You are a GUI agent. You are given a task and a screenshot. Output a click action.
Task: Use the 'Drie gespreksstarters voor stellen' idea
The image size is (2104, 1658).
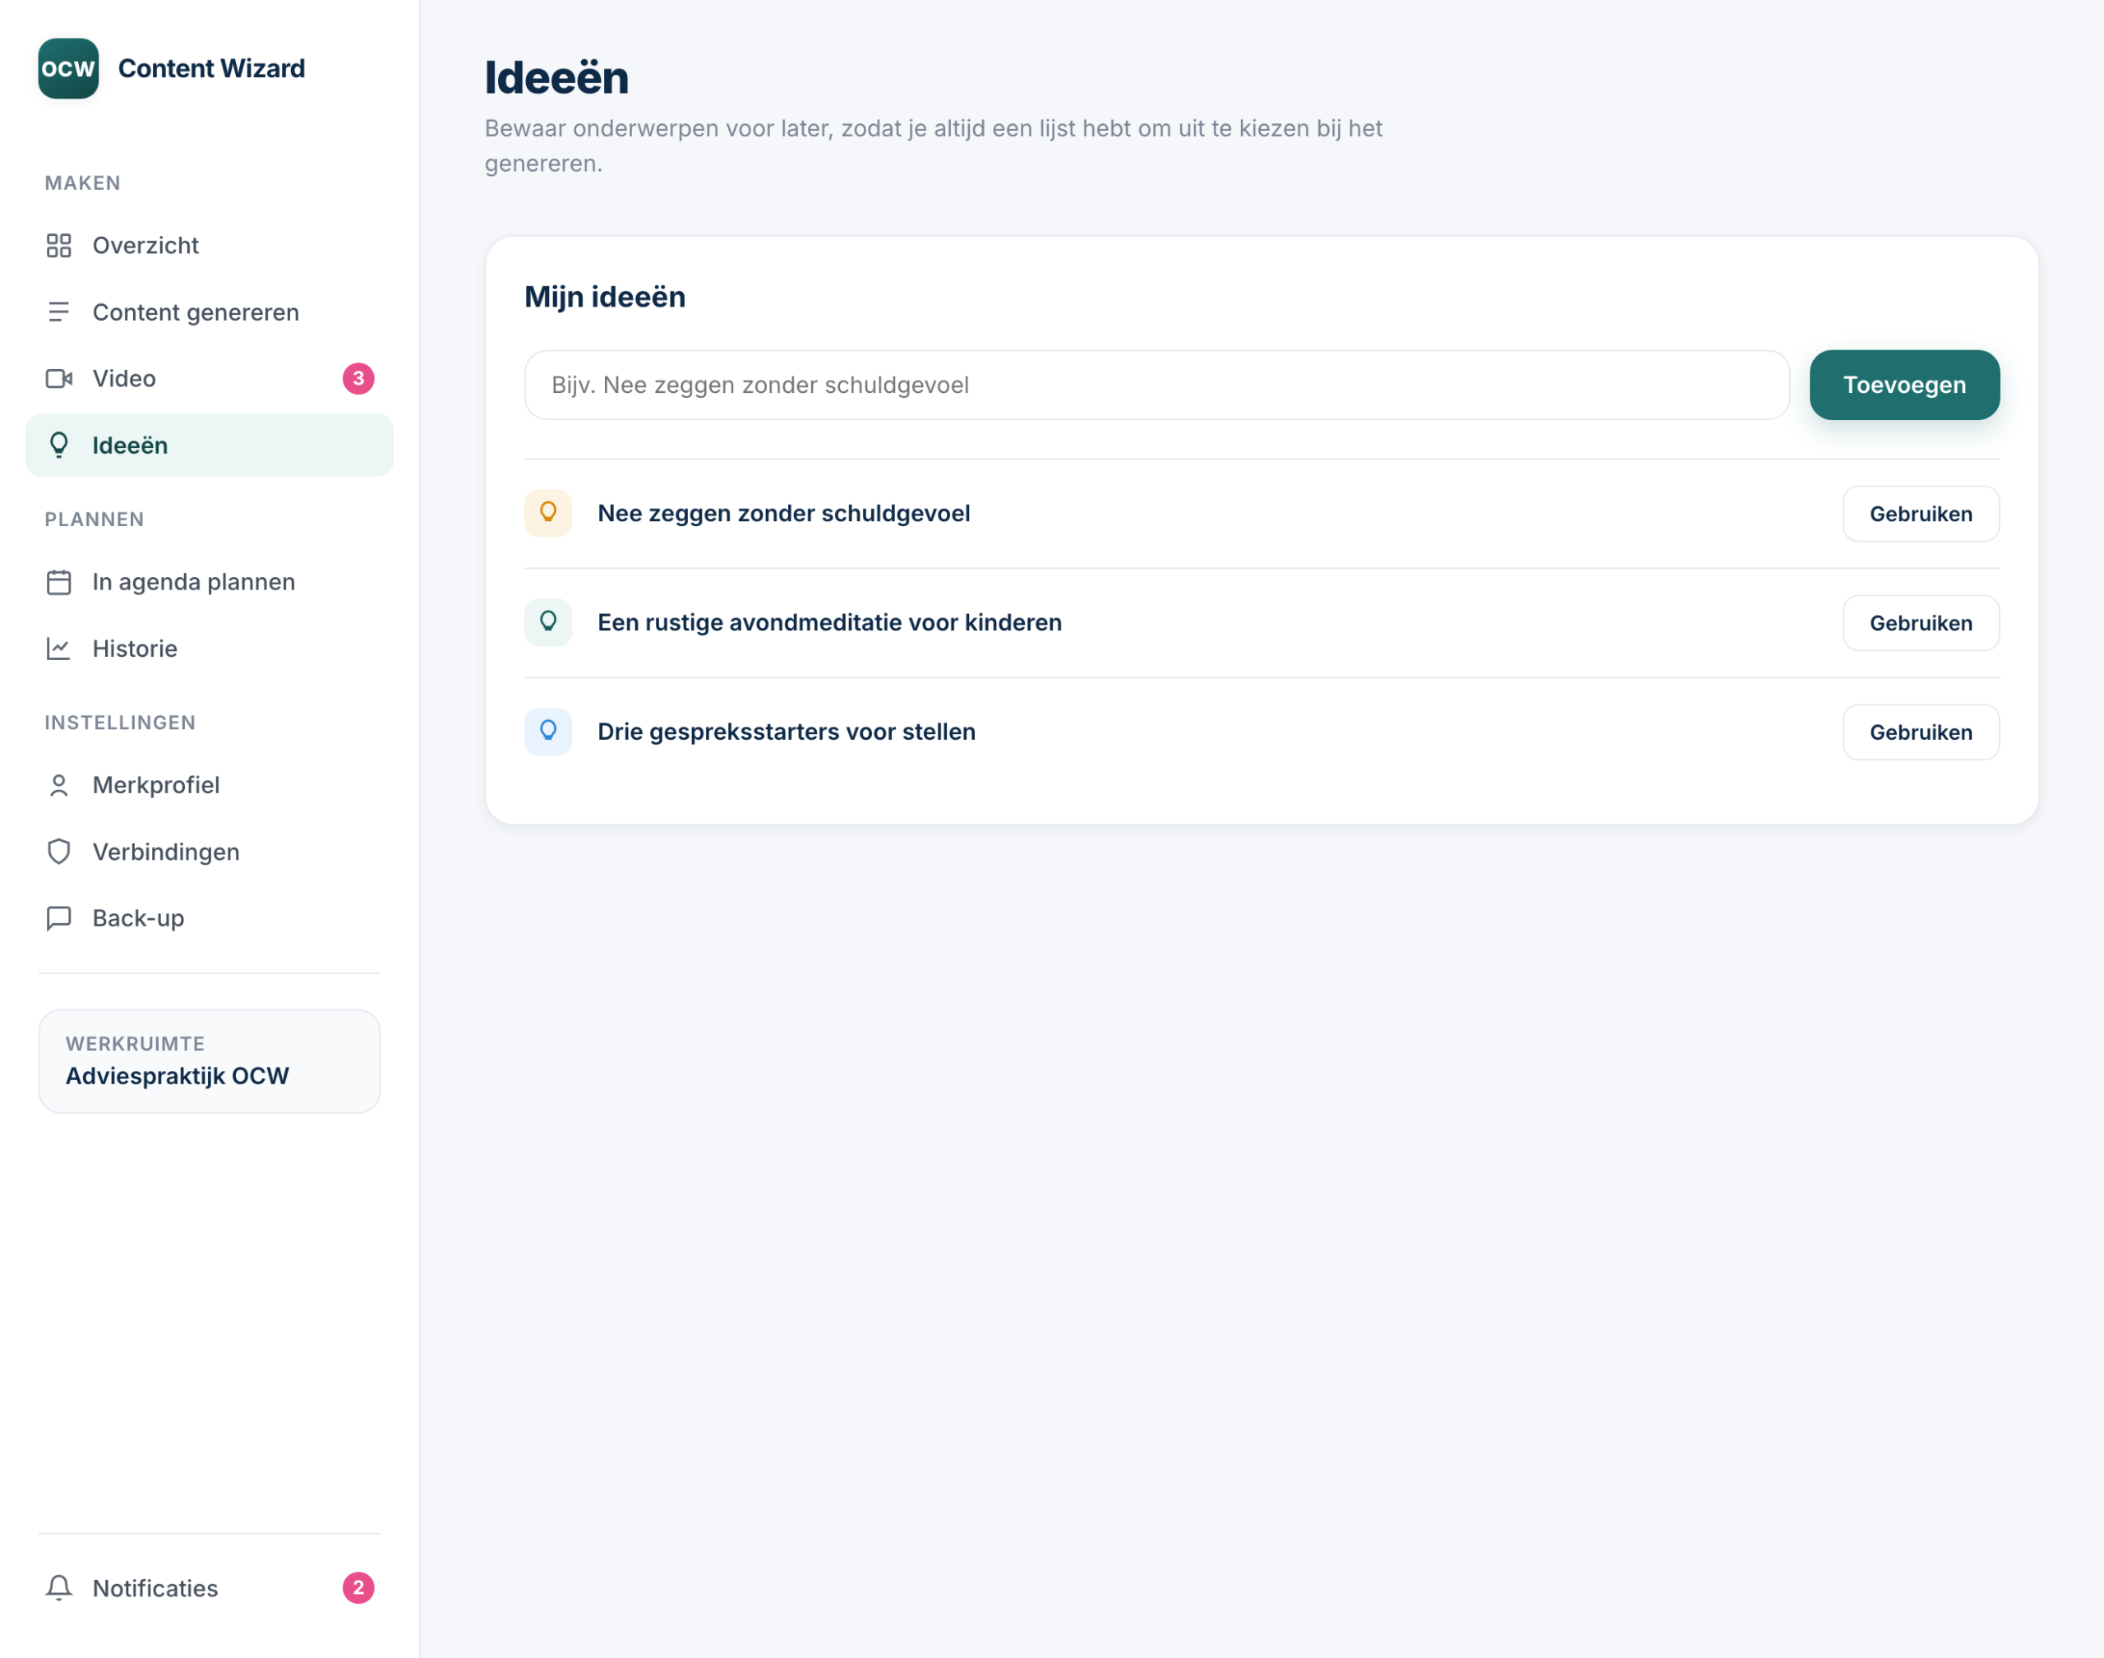point(1921,732)
